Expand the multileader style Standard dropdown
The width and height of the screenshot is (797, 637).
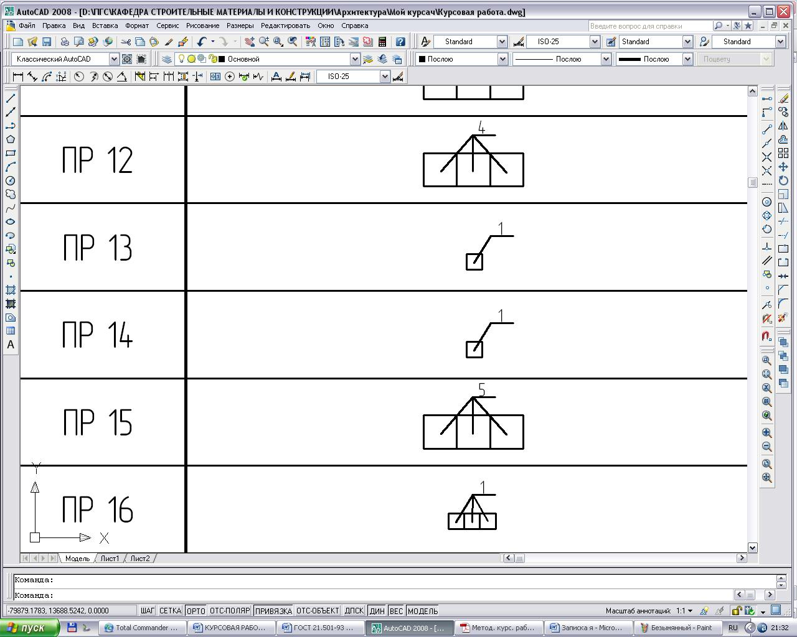click(x=780, y=42)
